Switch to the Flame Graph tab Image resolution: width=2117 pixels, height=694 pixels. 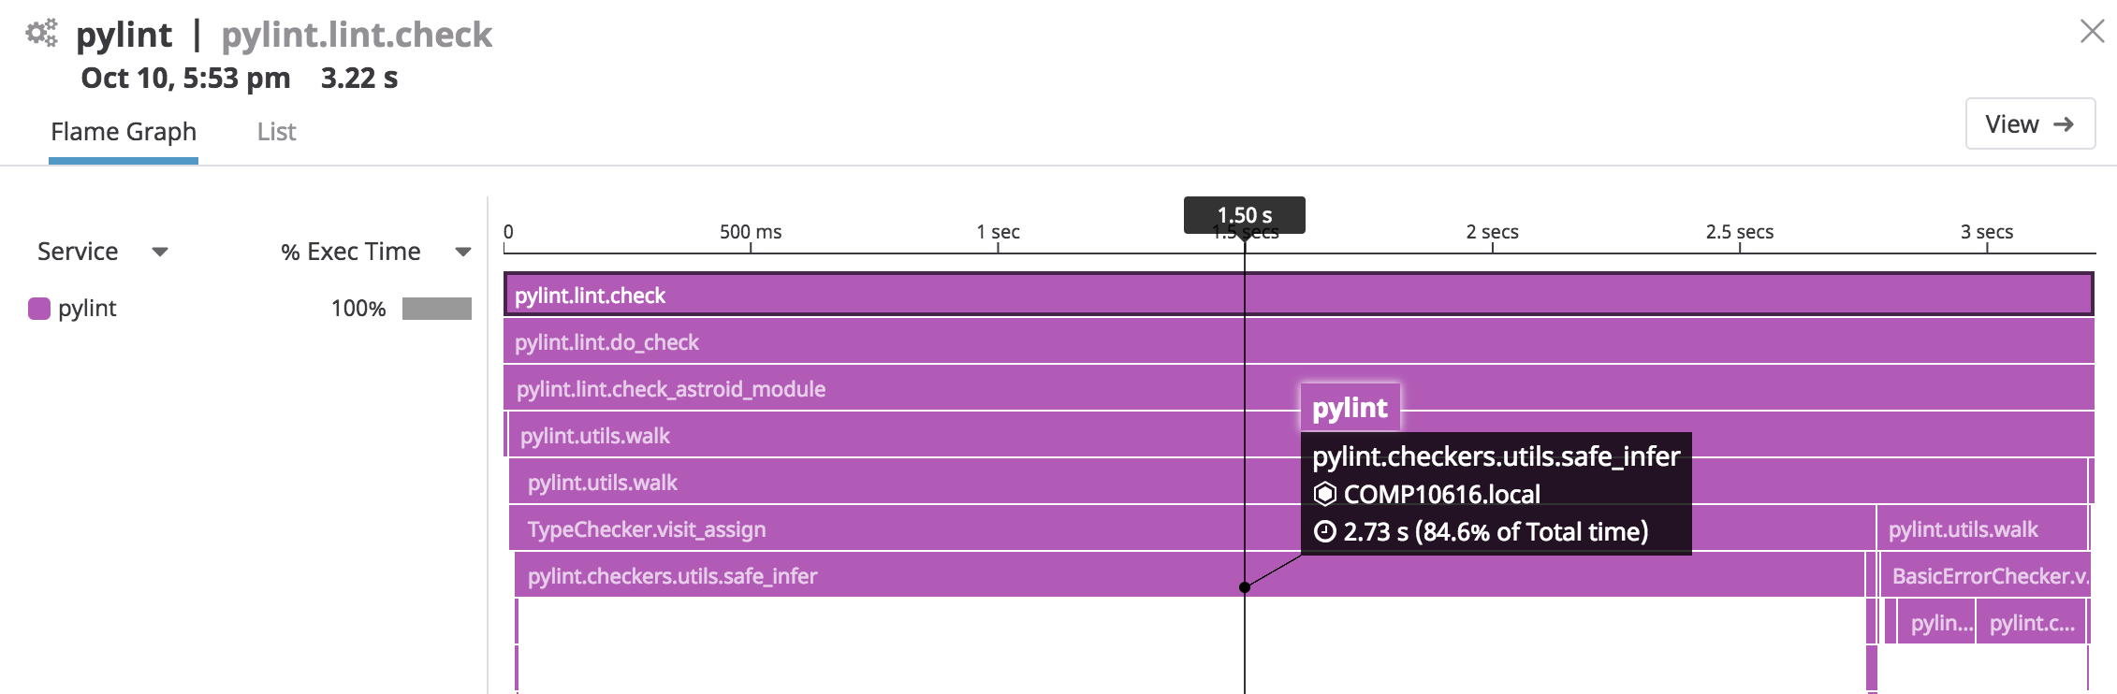click(x=124, y=132)
